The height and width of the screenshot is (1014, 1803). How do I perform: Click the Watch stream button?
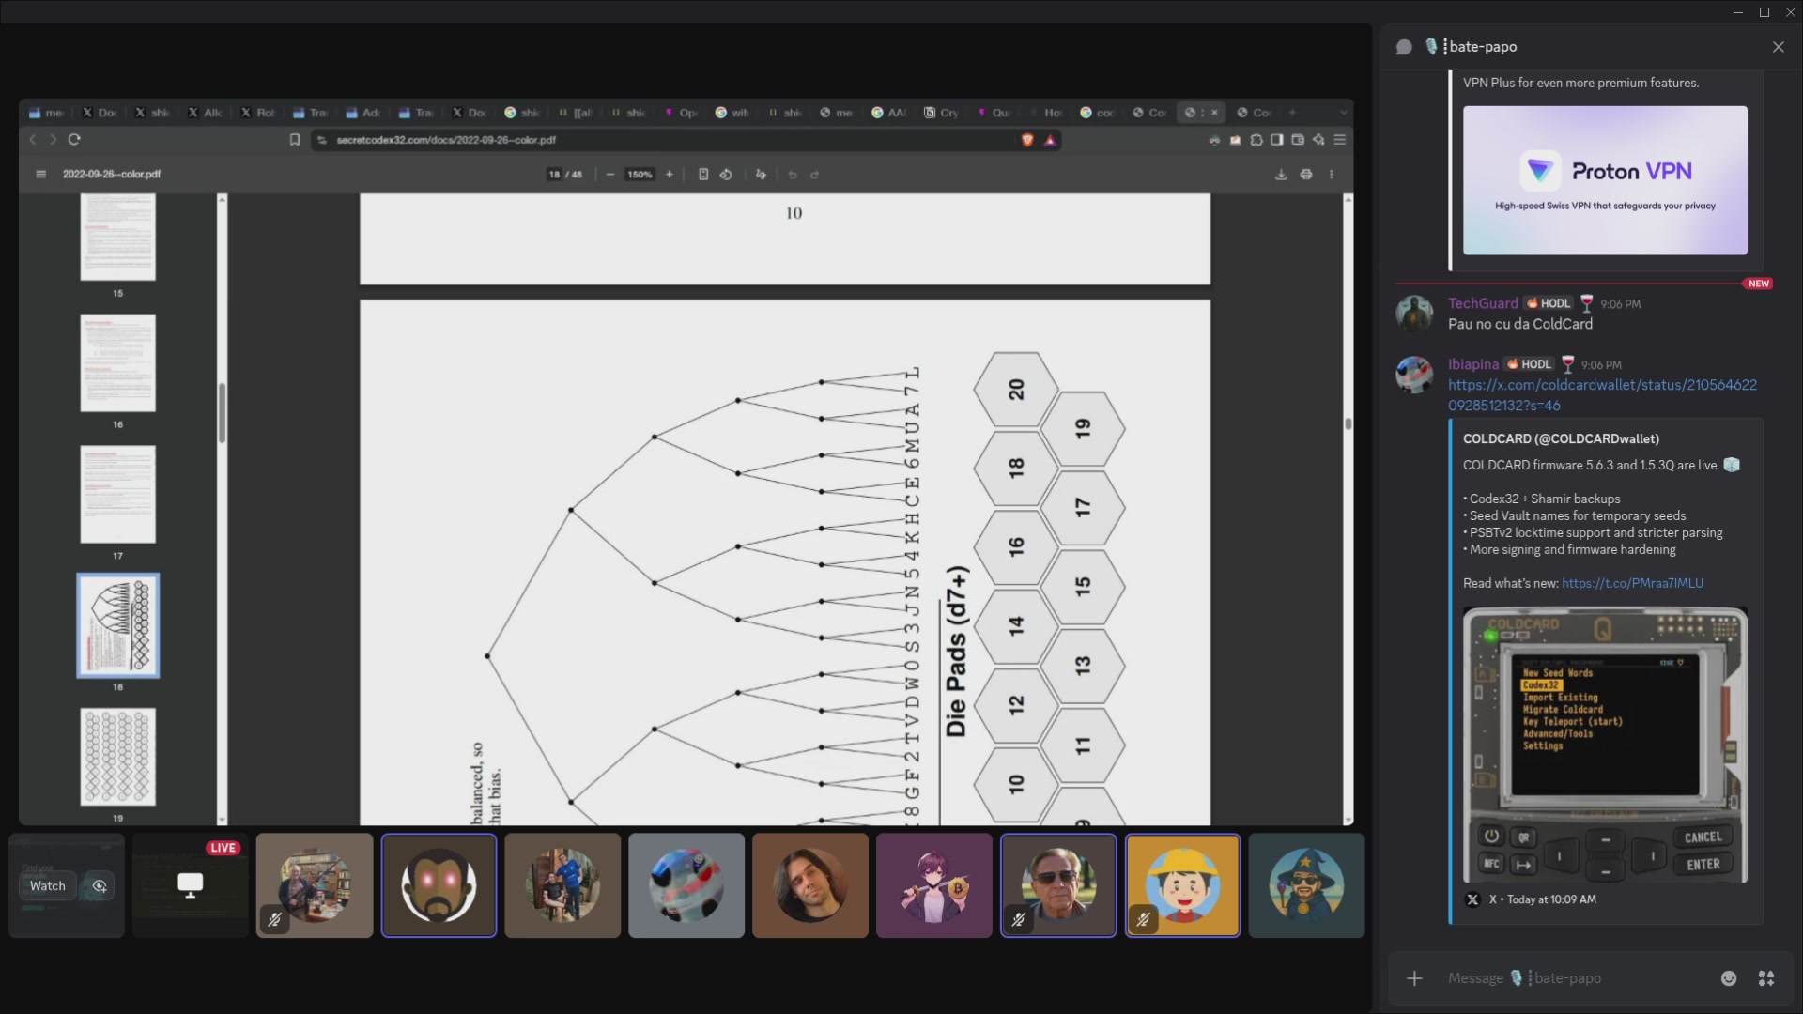click(x=48, y=886)
